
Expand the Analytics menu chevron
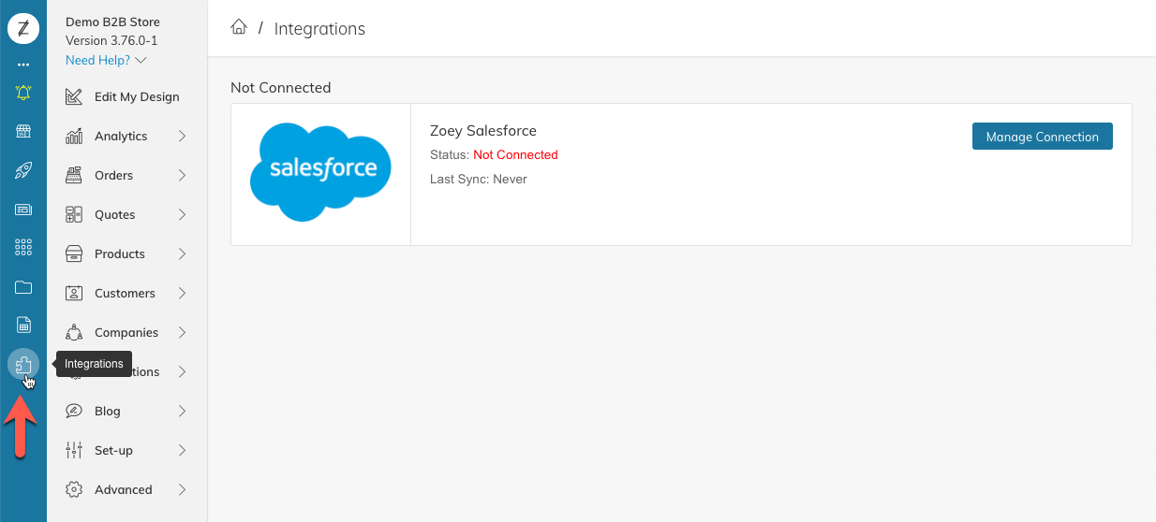[182, 136]
